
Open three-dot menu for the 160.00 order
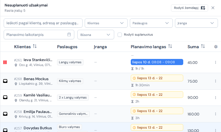[215, 114]
